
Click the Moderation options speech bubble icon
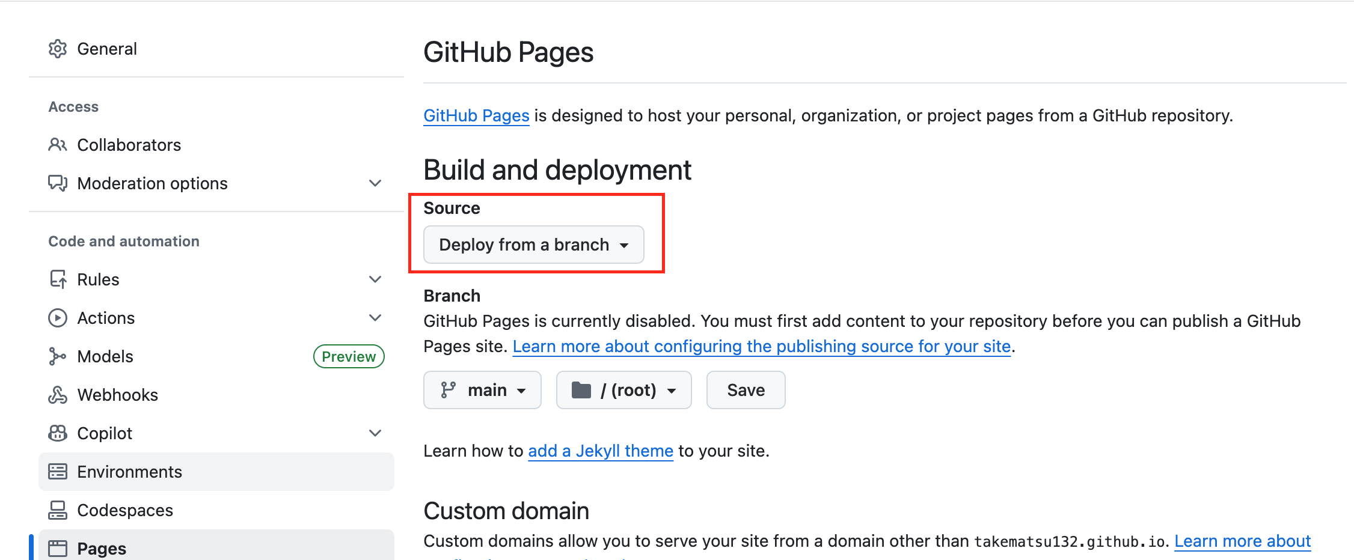pyautogui.click(x=58, y=183)
